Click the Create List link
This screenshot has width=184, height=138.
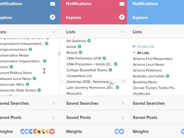point(145,46)
